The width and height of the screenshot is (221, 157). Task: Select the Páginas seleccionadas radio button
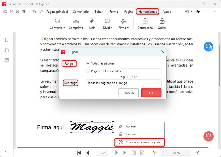(88, 71)
